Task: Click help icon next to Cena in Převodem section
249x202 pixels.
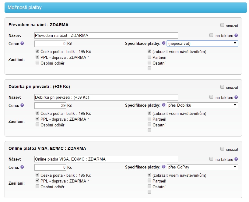Action: coord(22,43)
